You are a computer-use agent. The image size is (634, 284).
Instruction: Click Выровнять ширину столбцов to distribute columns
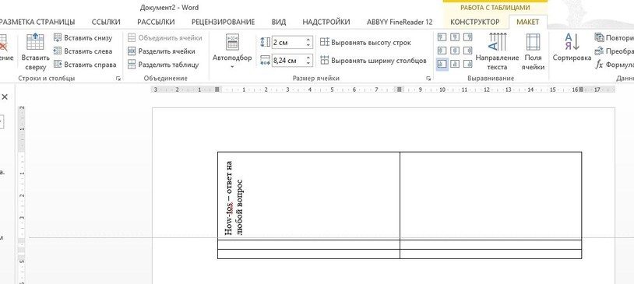click(x=373, y=61)
